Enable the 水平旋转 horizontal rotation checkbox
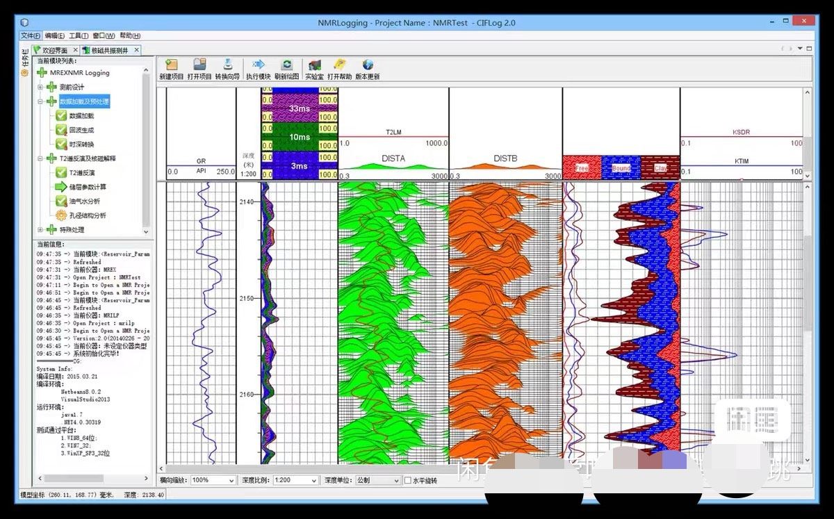834x519 pixels. [407, 480]
